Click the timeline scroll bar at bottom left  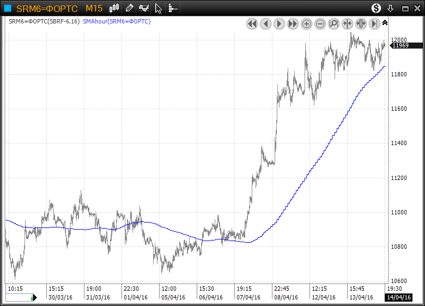click(x=19, y=297)
